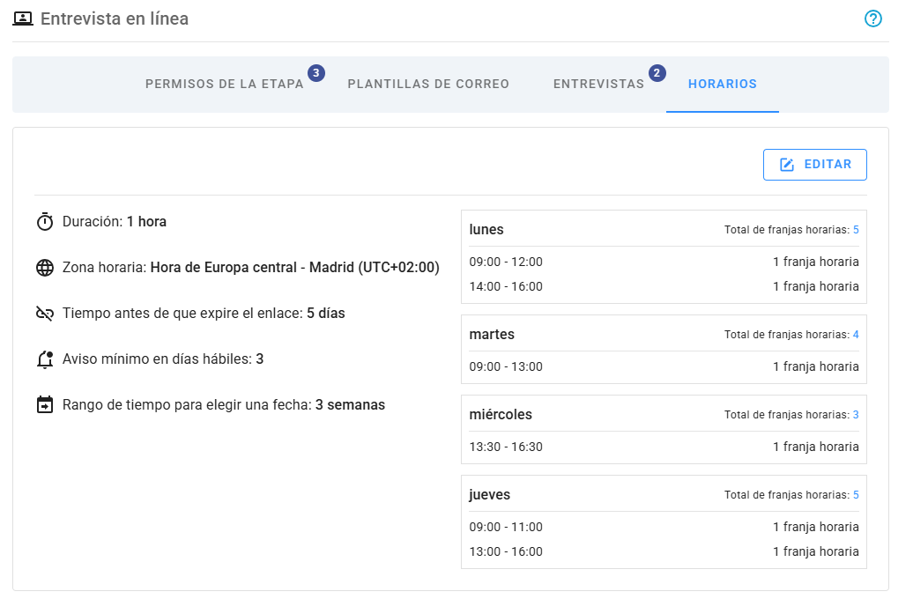898x599 pixels.
Task: Click the interview header icon beside Entrevista en línea
Action: pyautogui.click(x=23, y=18)
